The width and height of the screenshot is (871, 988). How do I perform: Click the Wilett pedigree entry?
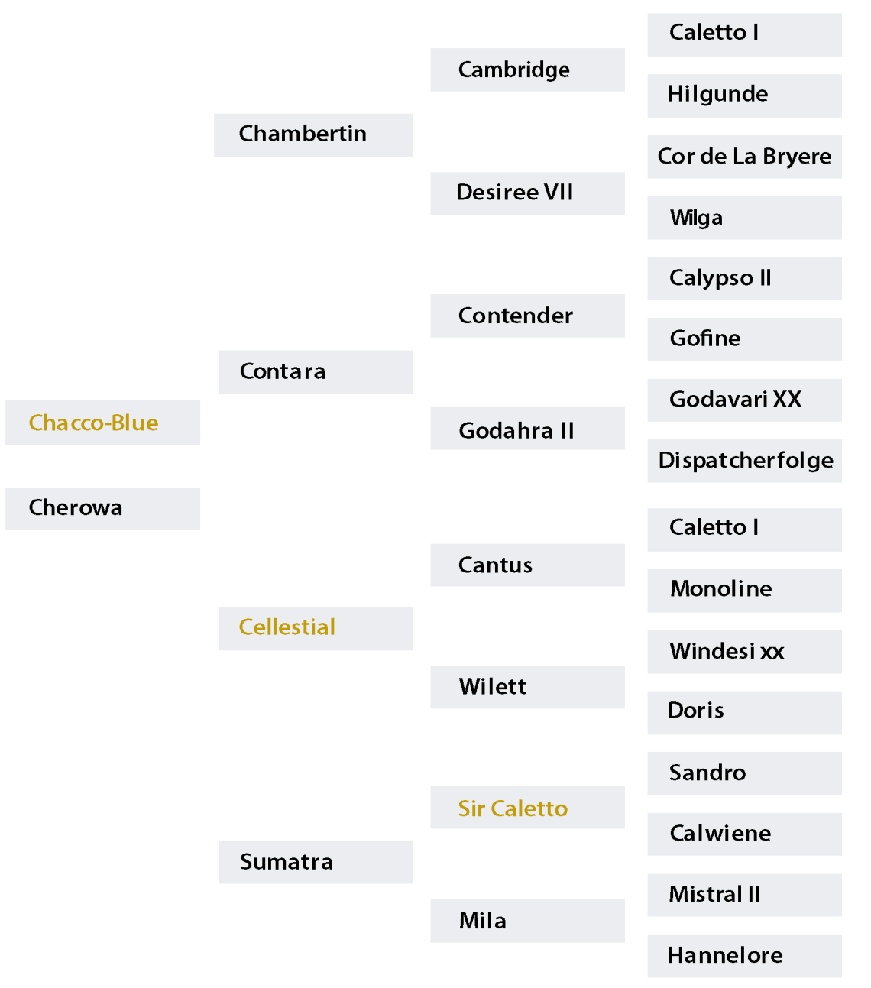click(493, 687)
